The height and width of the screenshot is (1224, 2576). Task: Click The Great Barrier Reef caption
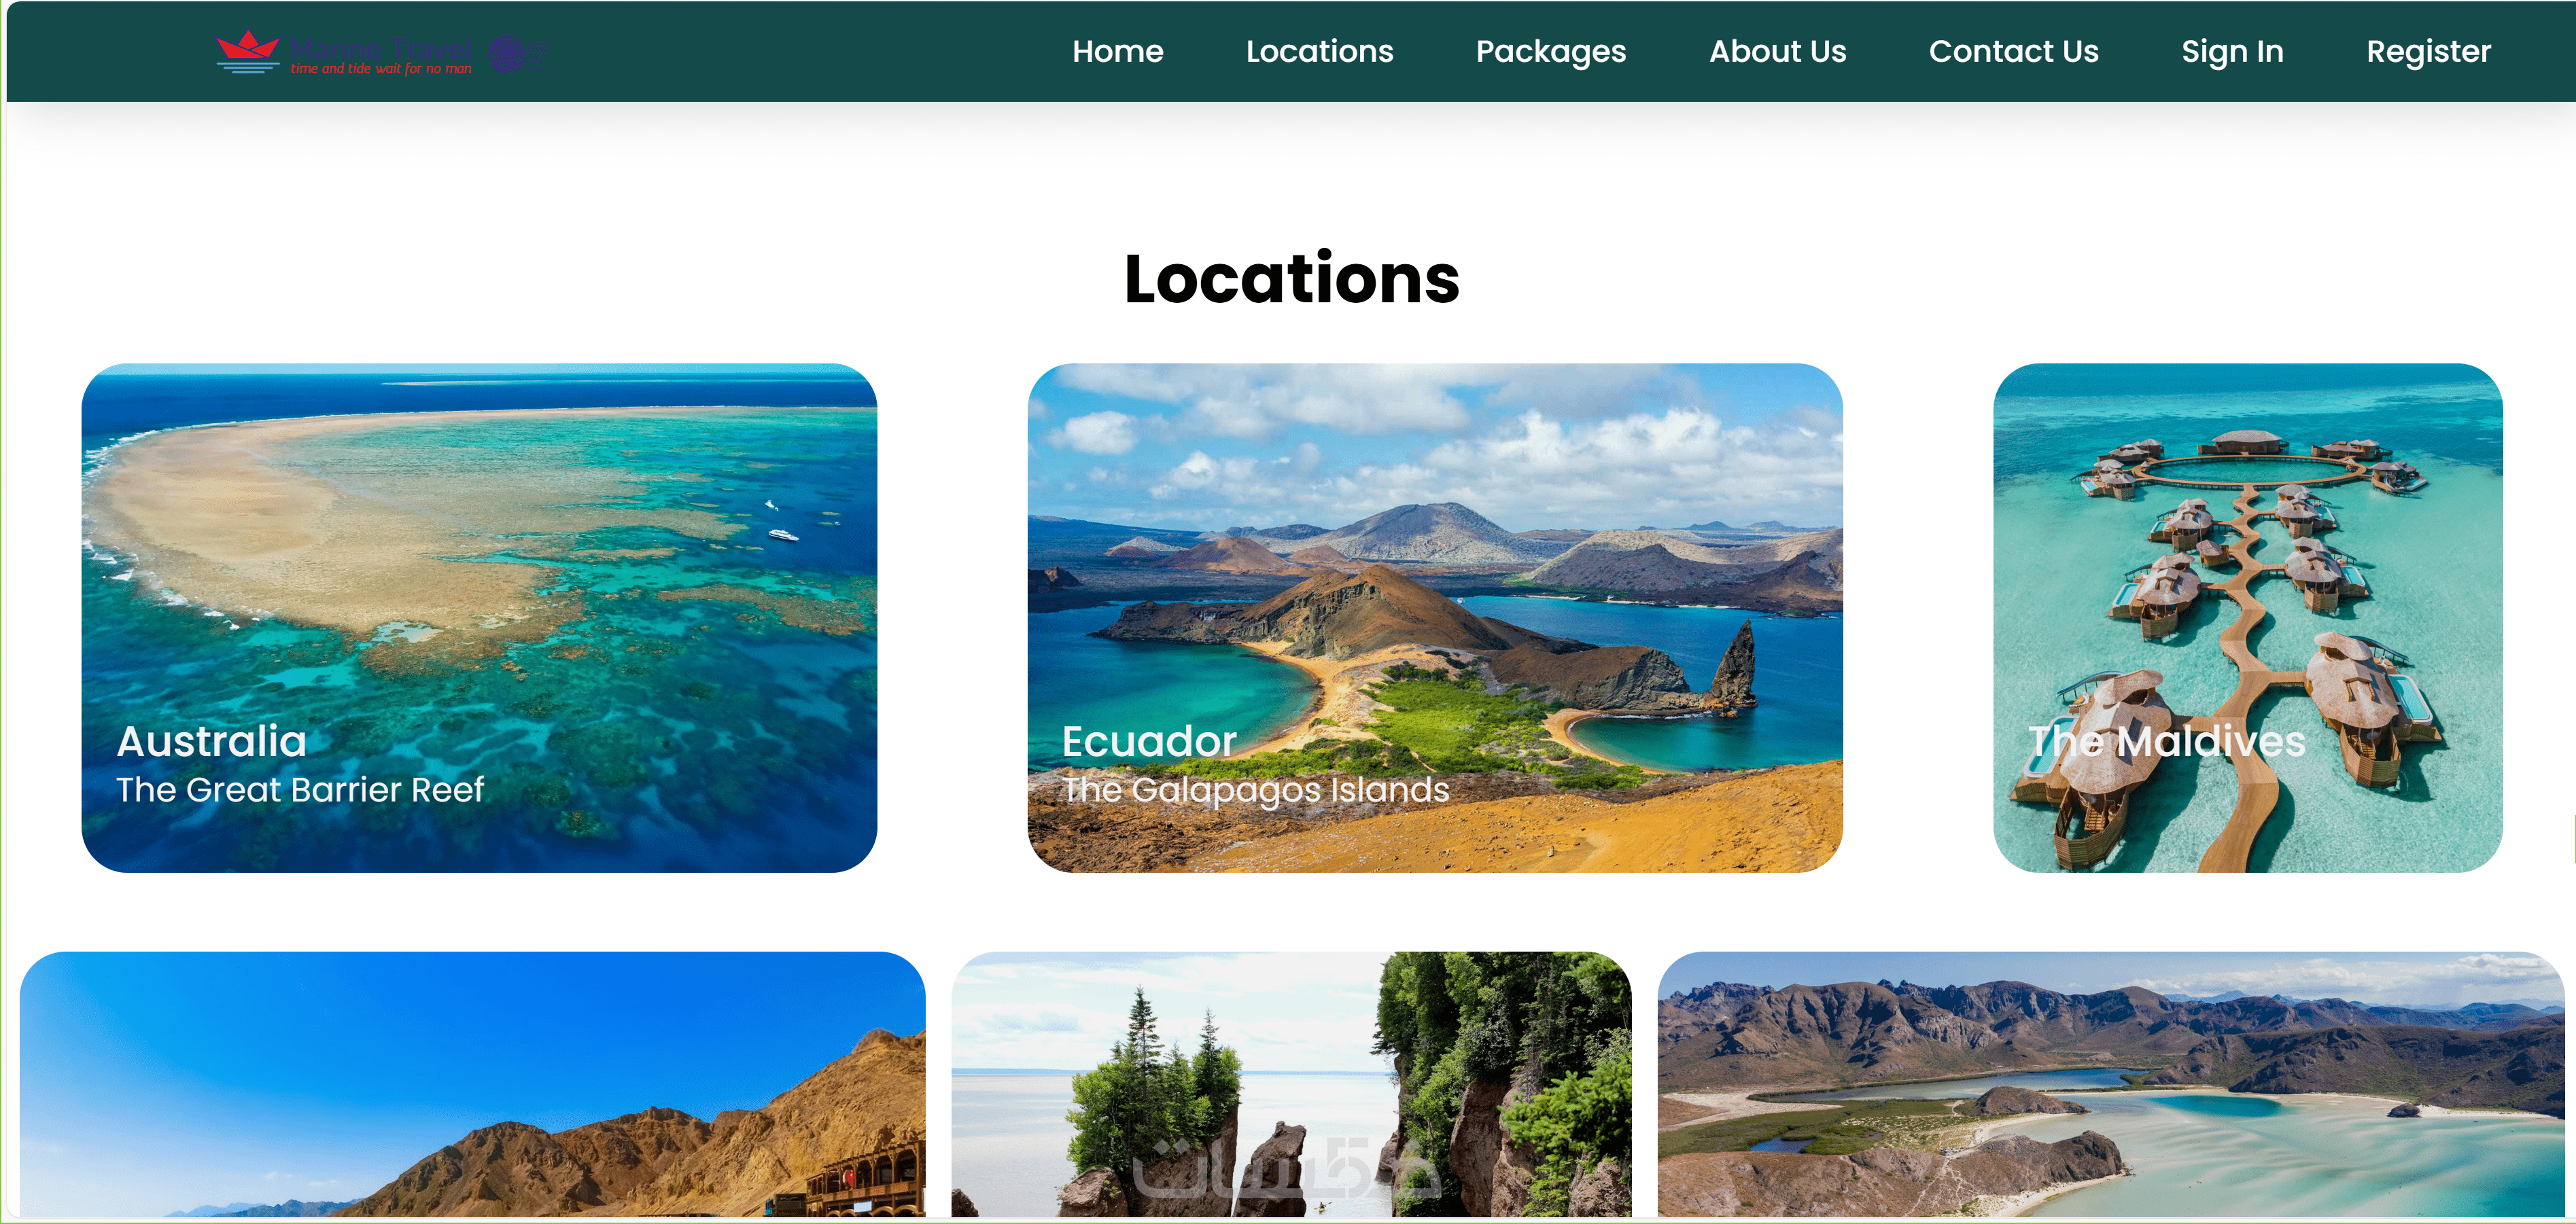point(300,791)
